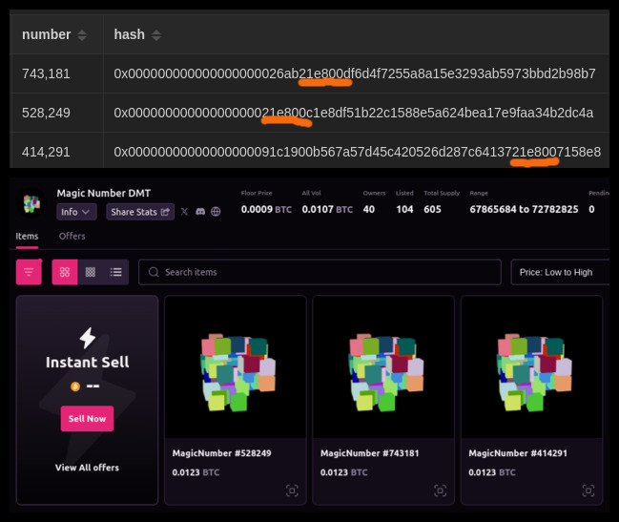The height and width of the screenshot is (522, 619).
Task: Click the scan icon on MagicNumber #414291
Action: pyautogui.click(x=588, y=491)
